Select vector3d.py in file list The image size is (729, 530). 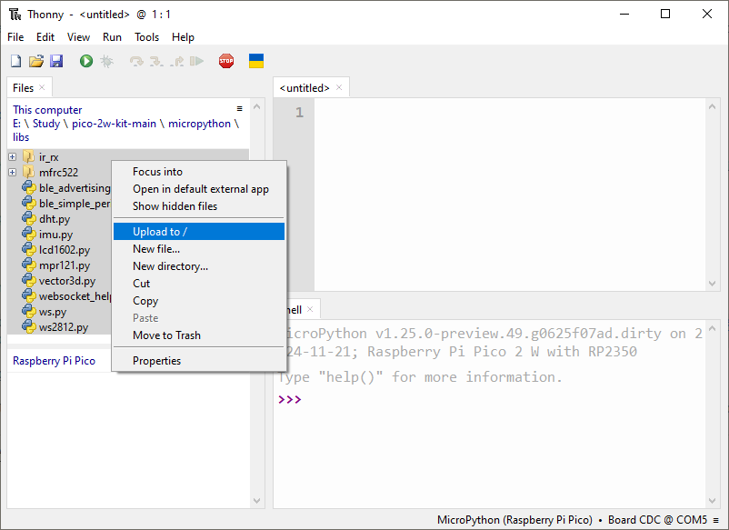[x=67, y=281]
